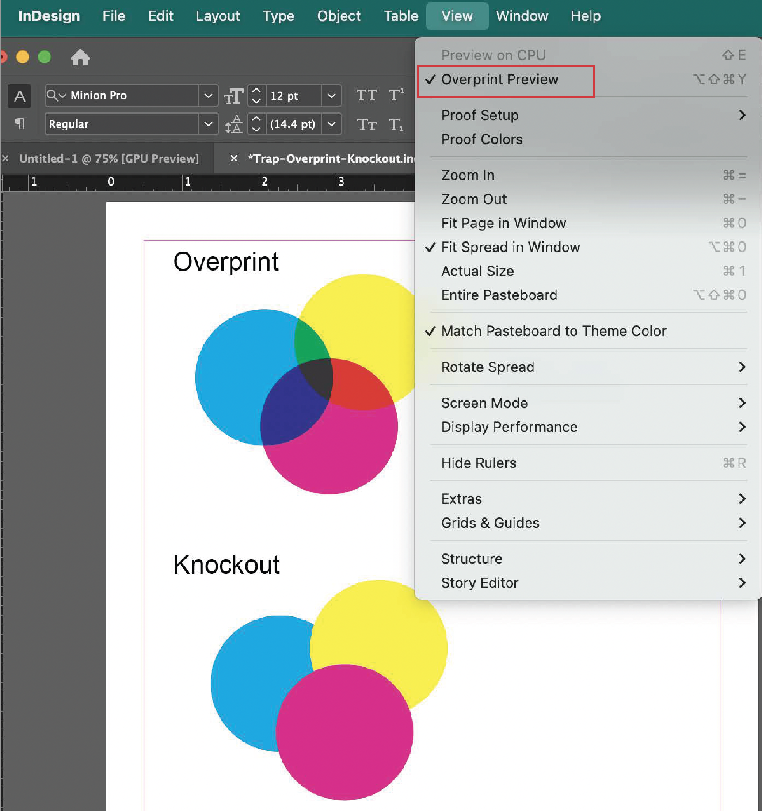Expand the Structure submenu
Screen dimensions: 762x811
click(588, 559)
